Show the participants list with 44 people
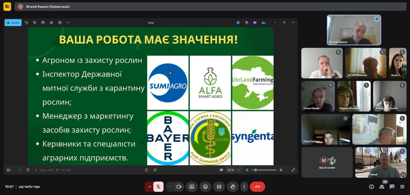Screen dimensions: 410x195 [382, 187]
